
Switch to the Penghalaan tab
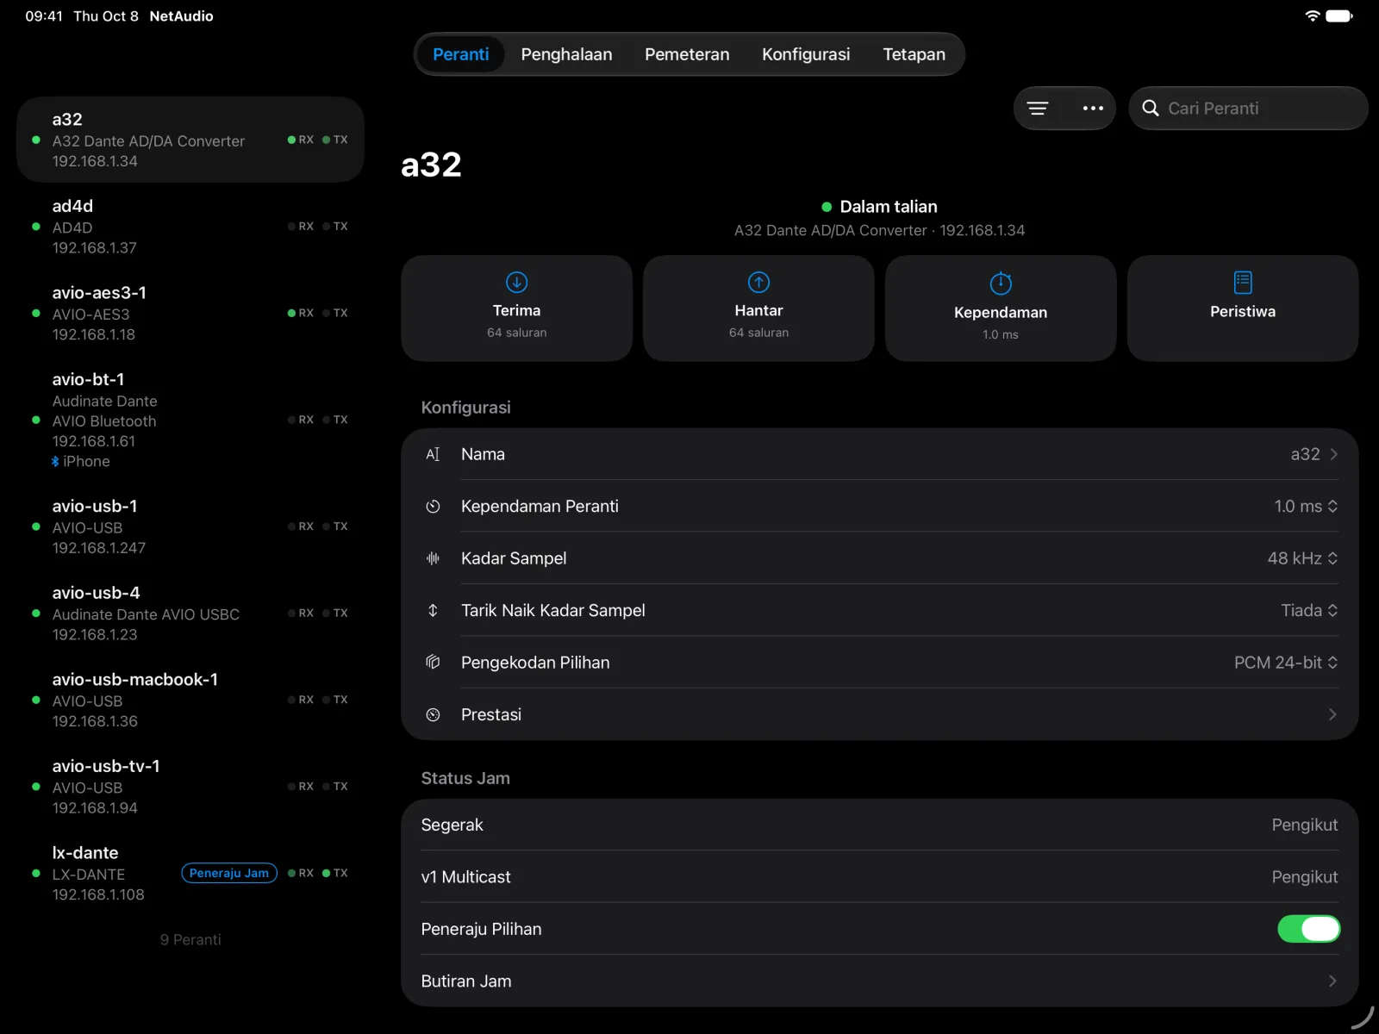(566, 54)
